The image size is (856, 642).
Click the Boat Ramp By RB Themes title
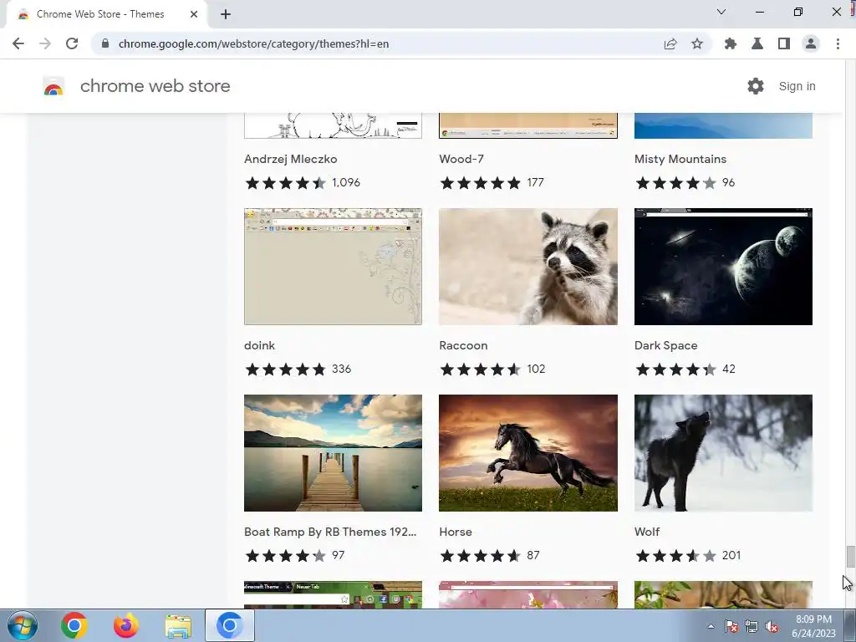click(x=330, y=532)
